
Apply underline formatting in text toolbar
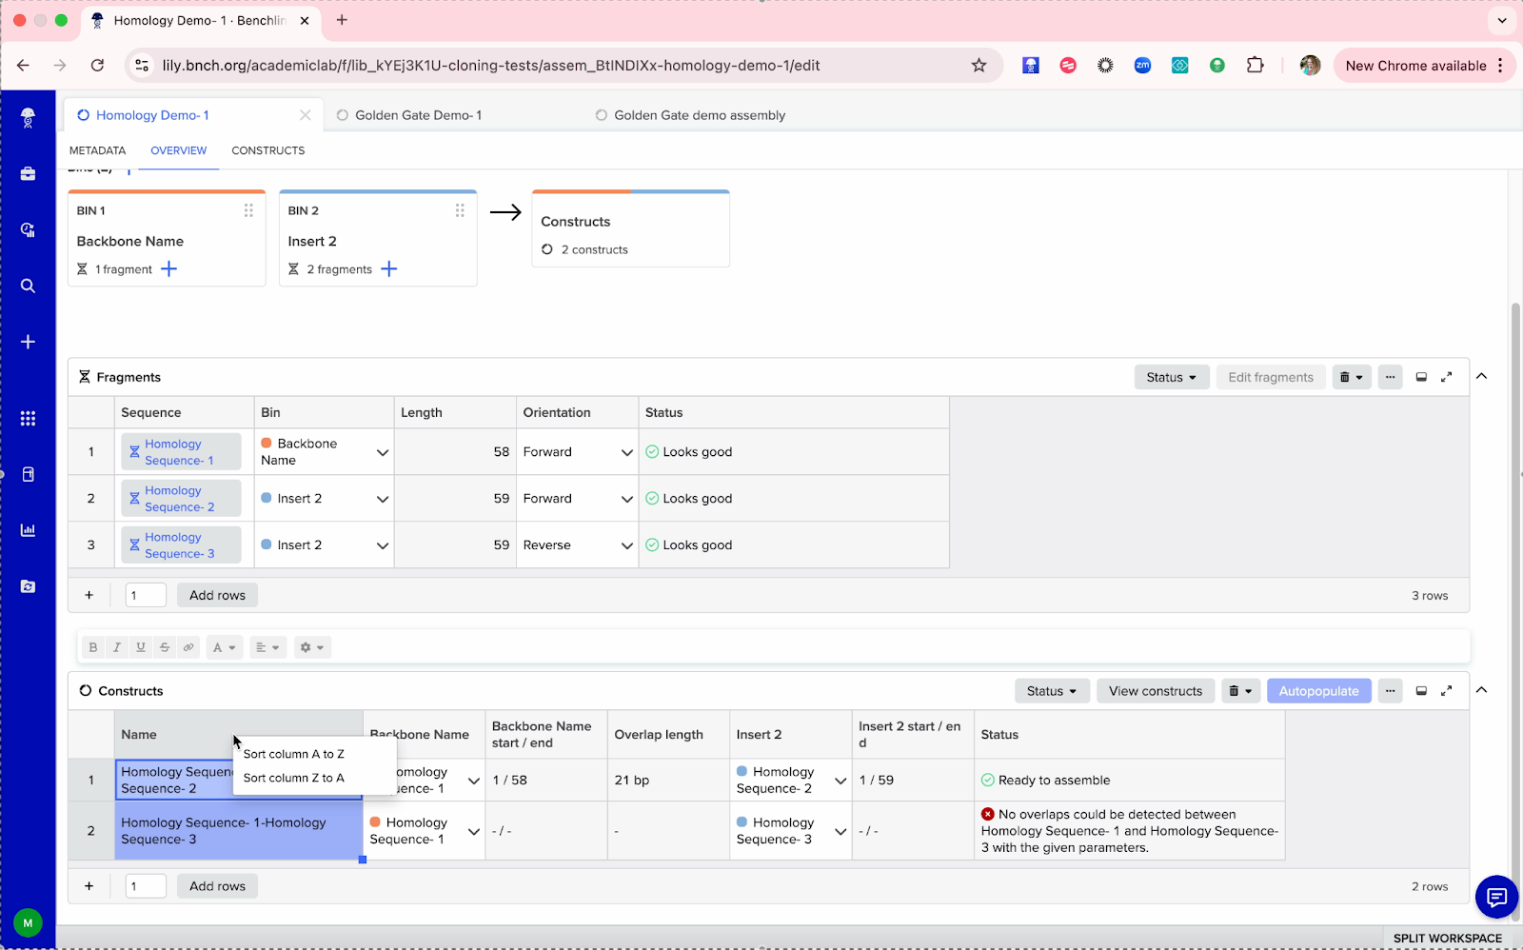[x=141, y=647]
